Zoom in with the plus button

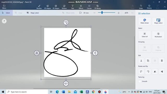118,13
